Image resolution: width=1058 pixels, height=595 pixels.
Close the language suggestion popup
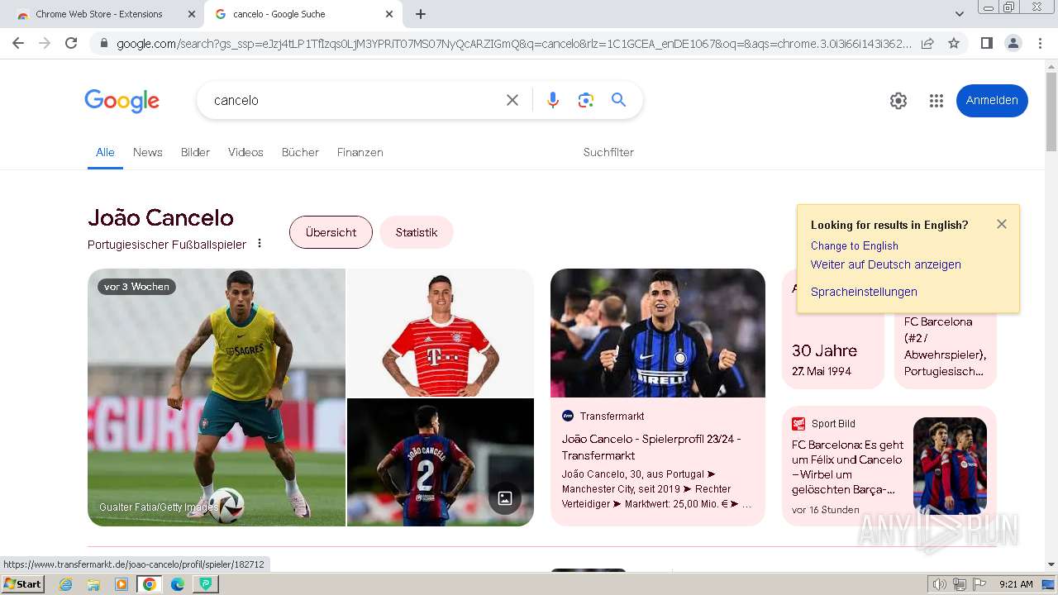(1002, 224)
